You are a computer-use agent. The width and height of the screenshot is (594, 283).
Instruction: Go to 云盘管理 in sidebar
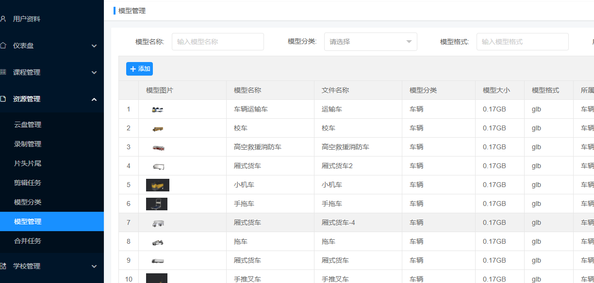pyautogui.click(x=28, y=125)
